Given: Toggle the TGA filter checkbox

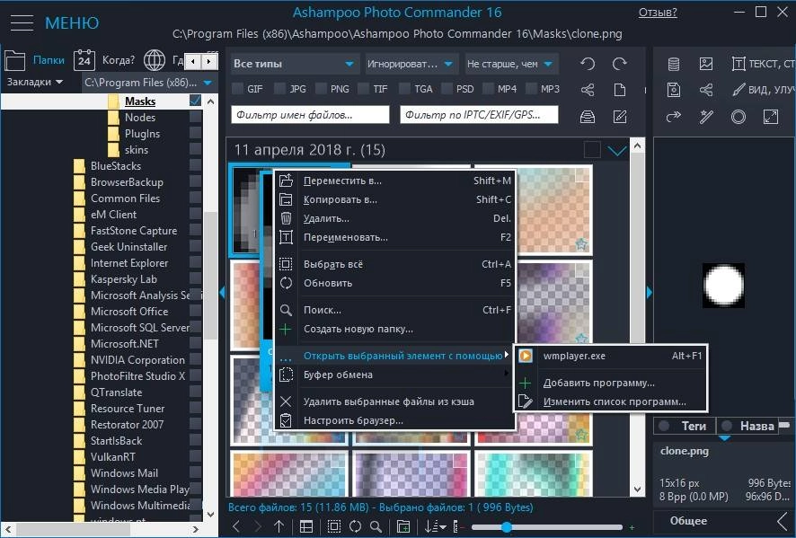Looking at the screenshot, I should [x=404, y=89].
